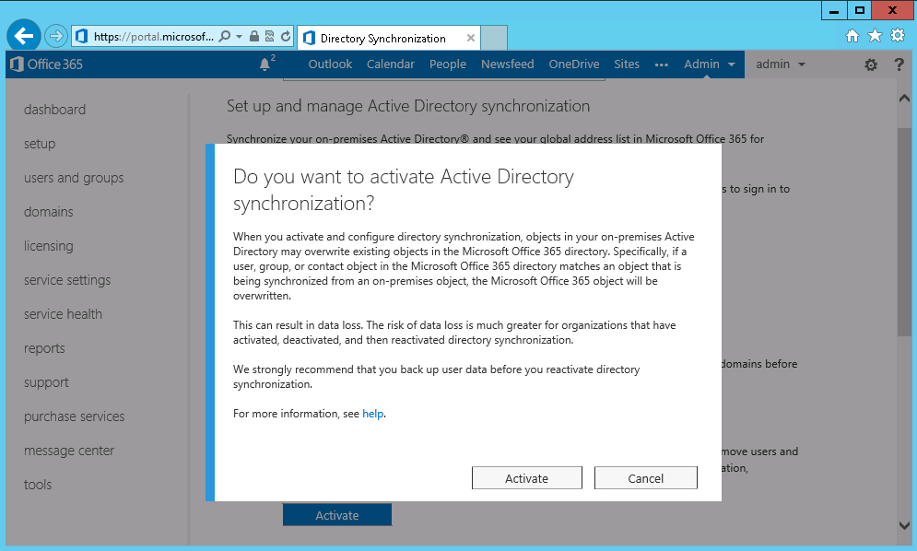Image resolution: width=917 pixels, height=551 pixels.
Task: Click the address bar URL field
Action: click(154, 36)
